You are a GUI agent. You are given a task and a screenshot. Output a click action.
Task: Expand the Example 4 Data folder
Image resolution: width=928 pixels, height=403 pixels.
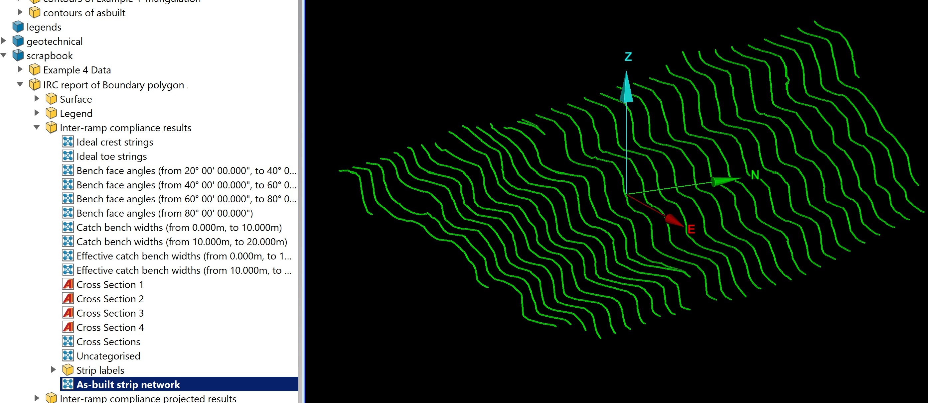click(20, 69)
